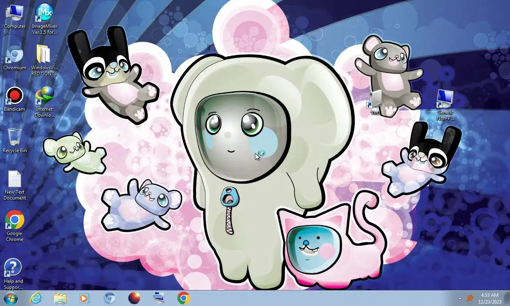Select Generic Non-P... monitor shortcut
This screenshot has height=306, width=510.
point(445,105)
